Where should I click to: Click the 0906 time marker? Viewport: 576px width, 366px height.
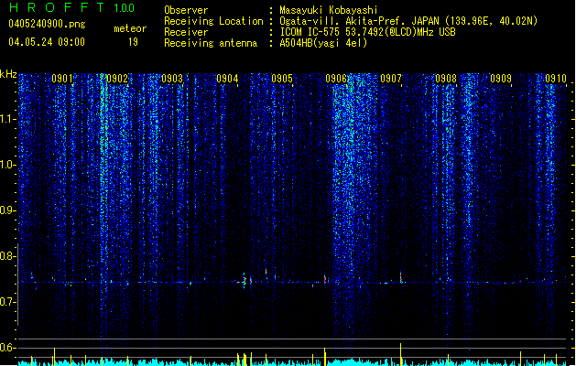[336, 79]
